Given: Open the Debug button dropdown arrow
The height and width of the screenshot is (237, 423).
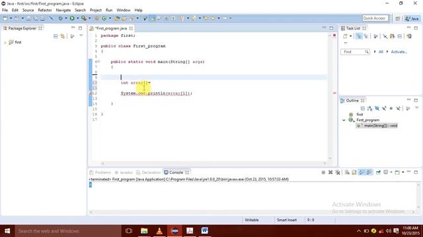Looking at the screenshot, I should [66, 18].
